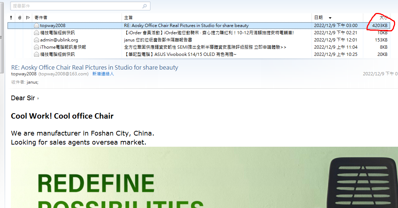Click the date column sort arrow
Screen dimensions: 398x208
tap(330, 18)
